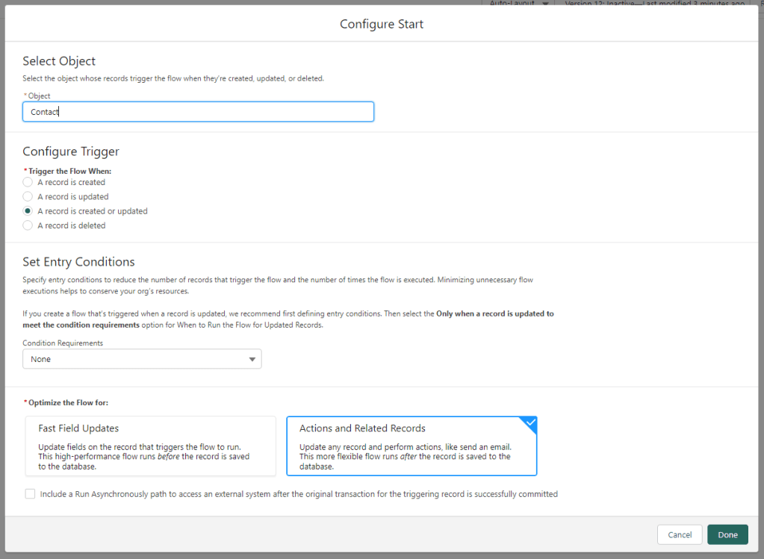Pick the 'A record is deleted' radio button
Image resolution: width=764 pixels, height=559 pixels.
coord(28,225)
